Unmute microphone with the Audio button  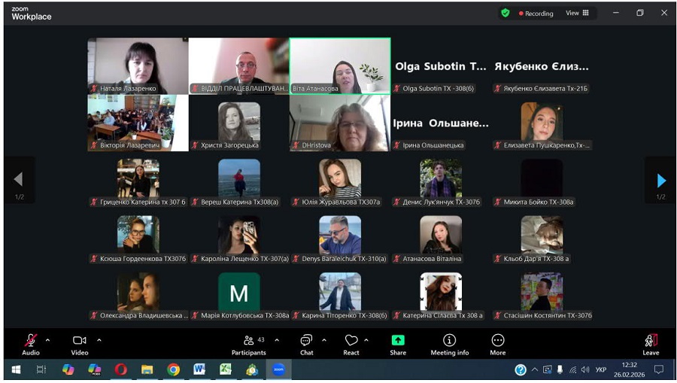point(30,342)
